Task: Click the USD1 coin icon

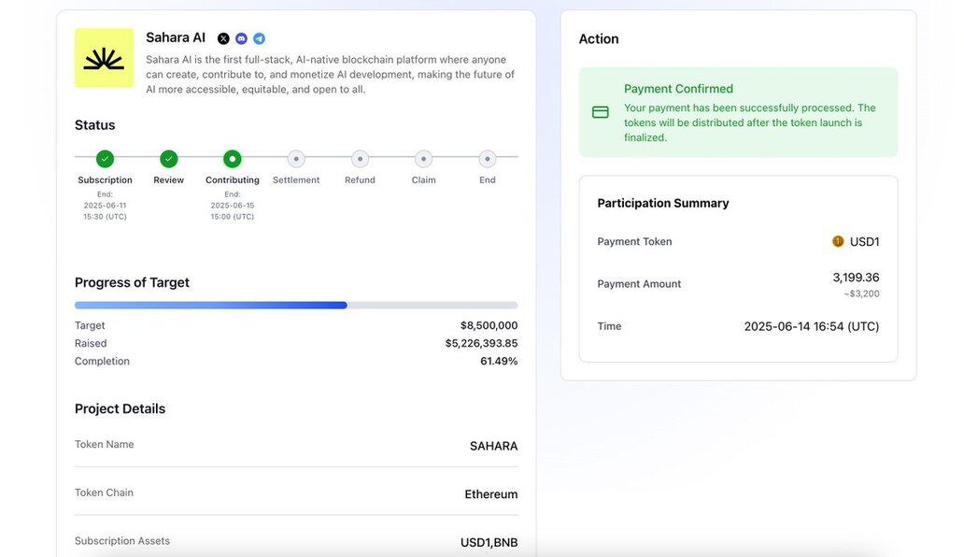Action: click(x=838, y=241)
